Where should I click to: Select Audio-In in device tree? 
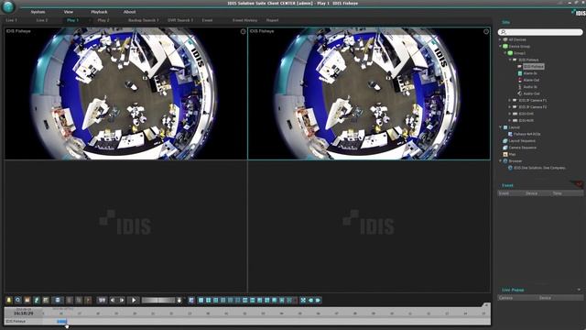click(x=530, y=87)
